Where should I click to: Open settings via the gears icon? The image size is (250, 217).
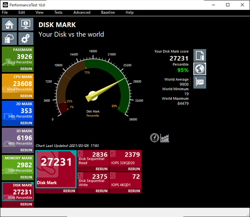point(26,38)
